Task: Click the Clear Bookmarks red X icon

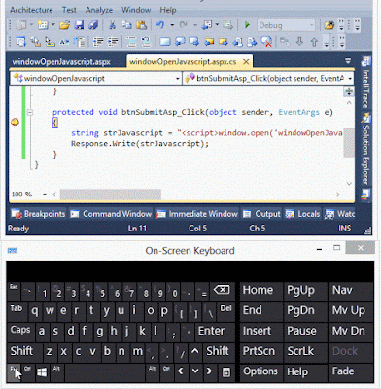Action: tap(266, 42)
